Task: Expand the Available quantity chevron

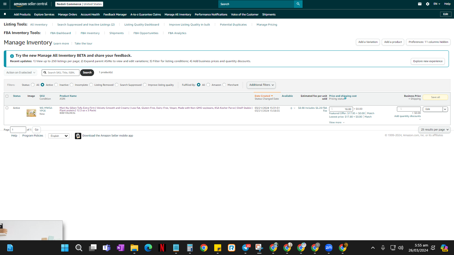Action: pos(294,108)
